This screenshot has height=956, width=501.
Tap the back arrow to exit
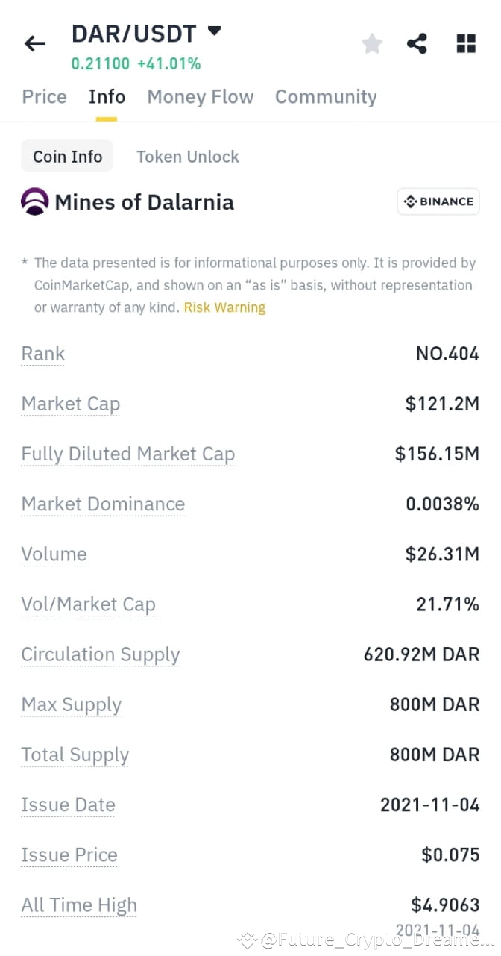[34, 43]
